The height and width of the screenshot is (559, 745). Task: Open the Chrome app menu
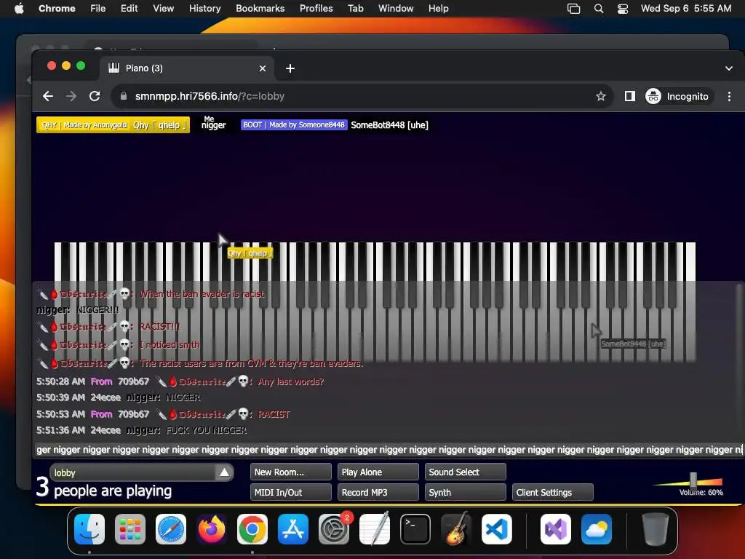click(57, 8)
